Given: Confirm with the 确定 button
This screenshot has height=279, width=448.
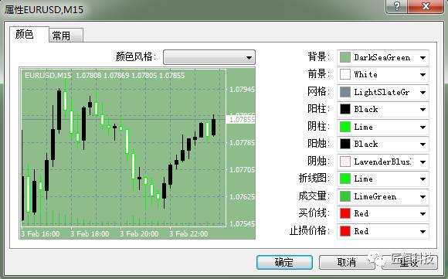Looking at the screenshot, I should [x=284, y=262].
